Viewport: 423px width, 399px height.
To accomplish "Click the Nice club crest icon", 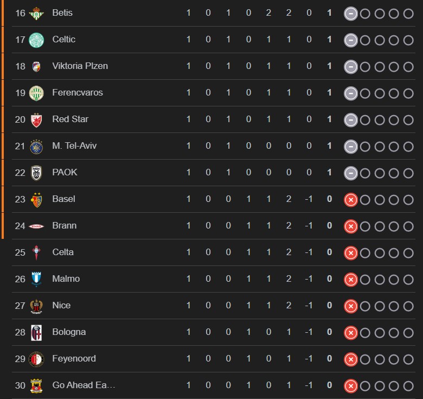I will point(36,306).
